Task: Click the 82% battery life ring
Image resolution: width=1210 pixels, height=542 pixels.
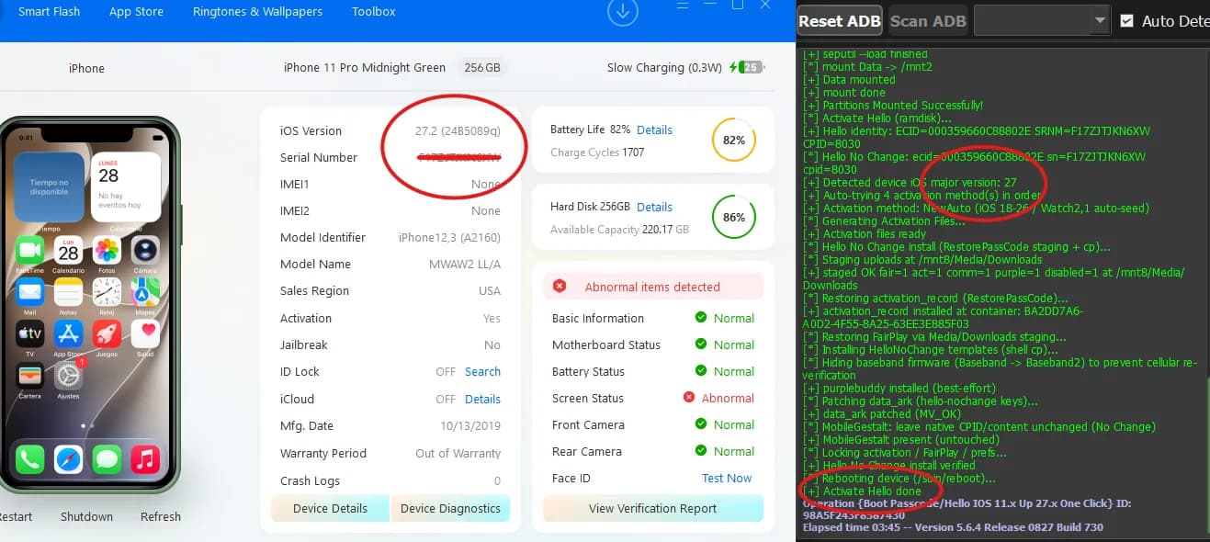Action: [732, 141]
